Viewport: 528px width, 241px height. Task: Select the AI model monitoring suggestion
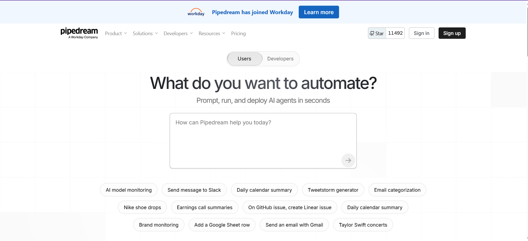click(129, 190)
